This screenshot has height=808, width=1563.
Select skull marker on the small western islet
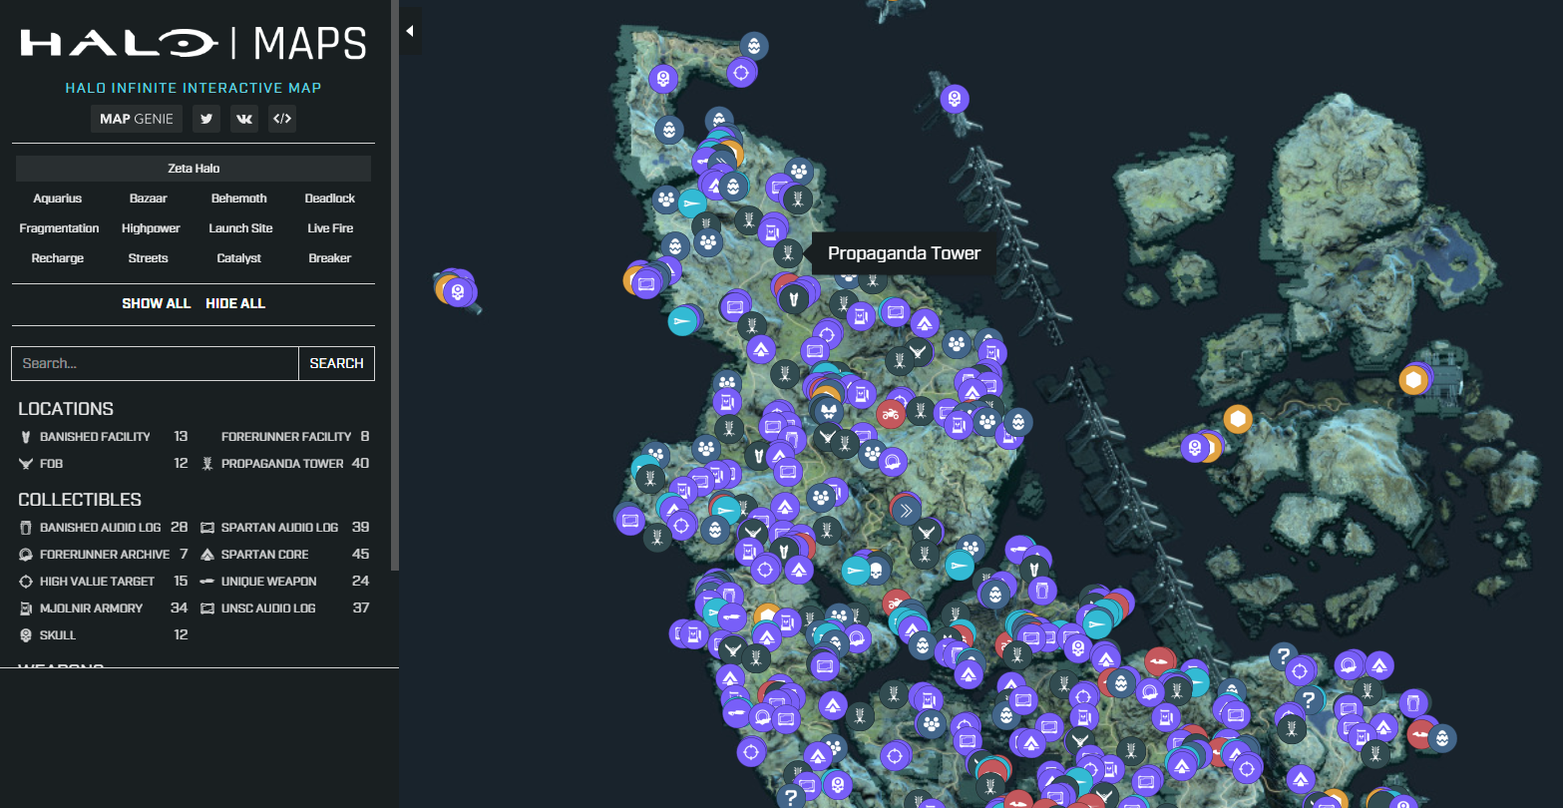[x=459, y=292]
